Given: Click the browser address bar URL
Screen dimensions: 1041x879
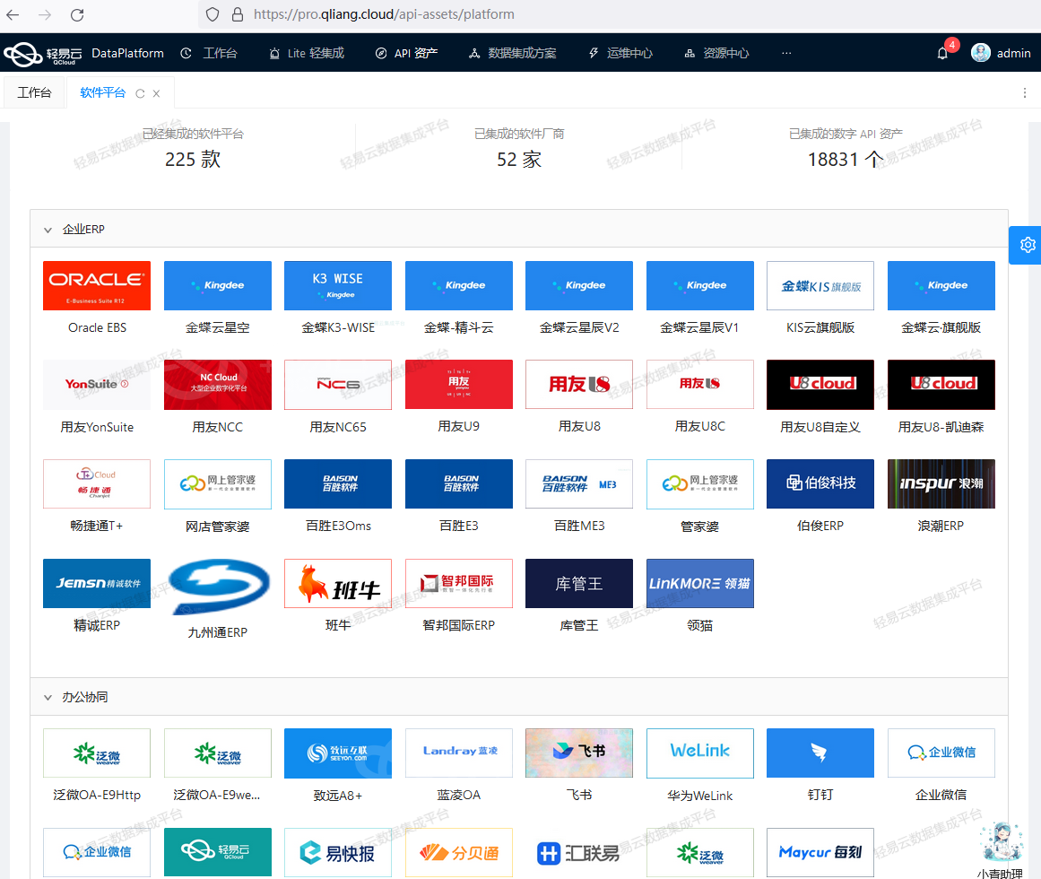Looking at the screenshot, I should pos(384,14).
